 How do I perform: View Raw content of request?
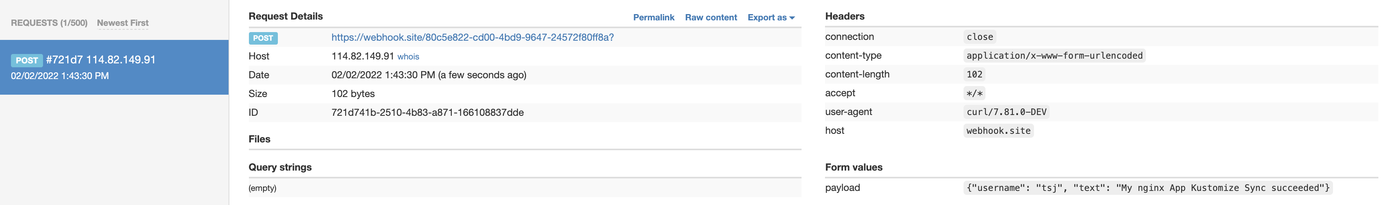tap(711, 17)
